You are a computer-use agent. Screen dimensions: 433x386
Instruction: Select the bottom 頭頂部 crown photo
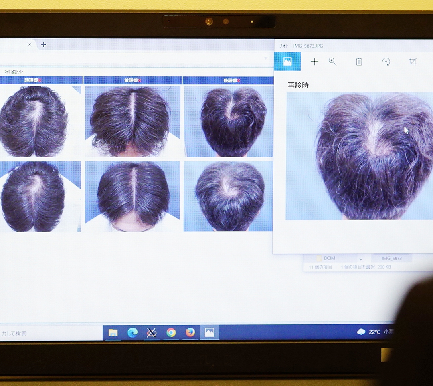tap(40, 197)
